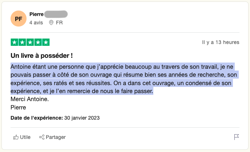Screen dimensions: 250x152
Task: Click the "Date de l'expérience" label
Action: click(x=37, y=118)
